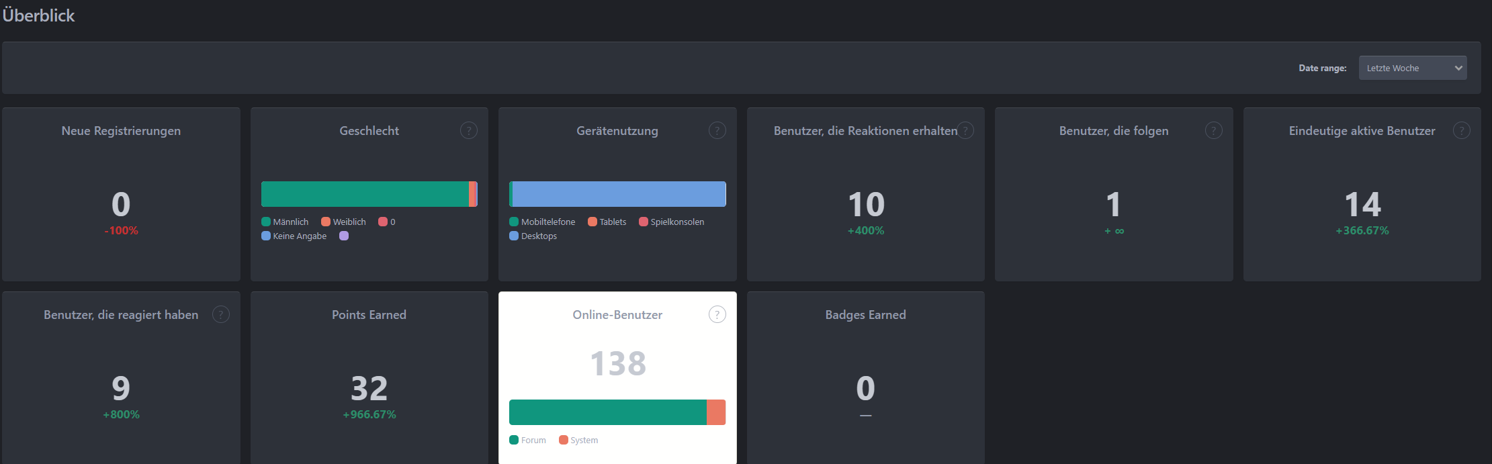Open help icon for Online-Benutzer
Screen dimensions: 1492x464
pyautogui.click(x=717, y=314)
